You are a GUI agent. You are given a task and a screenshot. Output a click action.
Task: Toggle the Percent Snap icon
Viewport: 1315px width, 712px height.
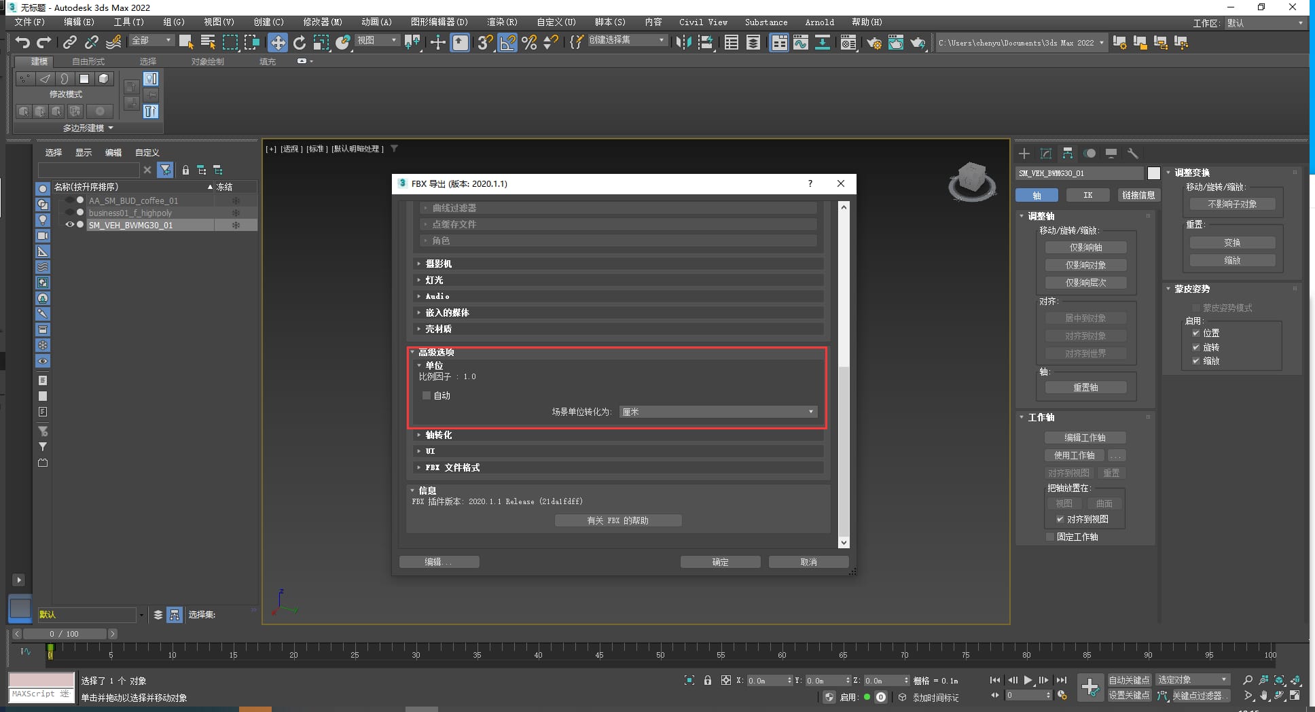529,43
